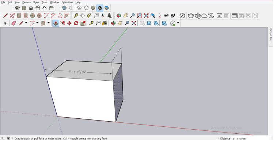
Task: Expand the Line tool dropdown arrow
Action: (x=26, y=23)
